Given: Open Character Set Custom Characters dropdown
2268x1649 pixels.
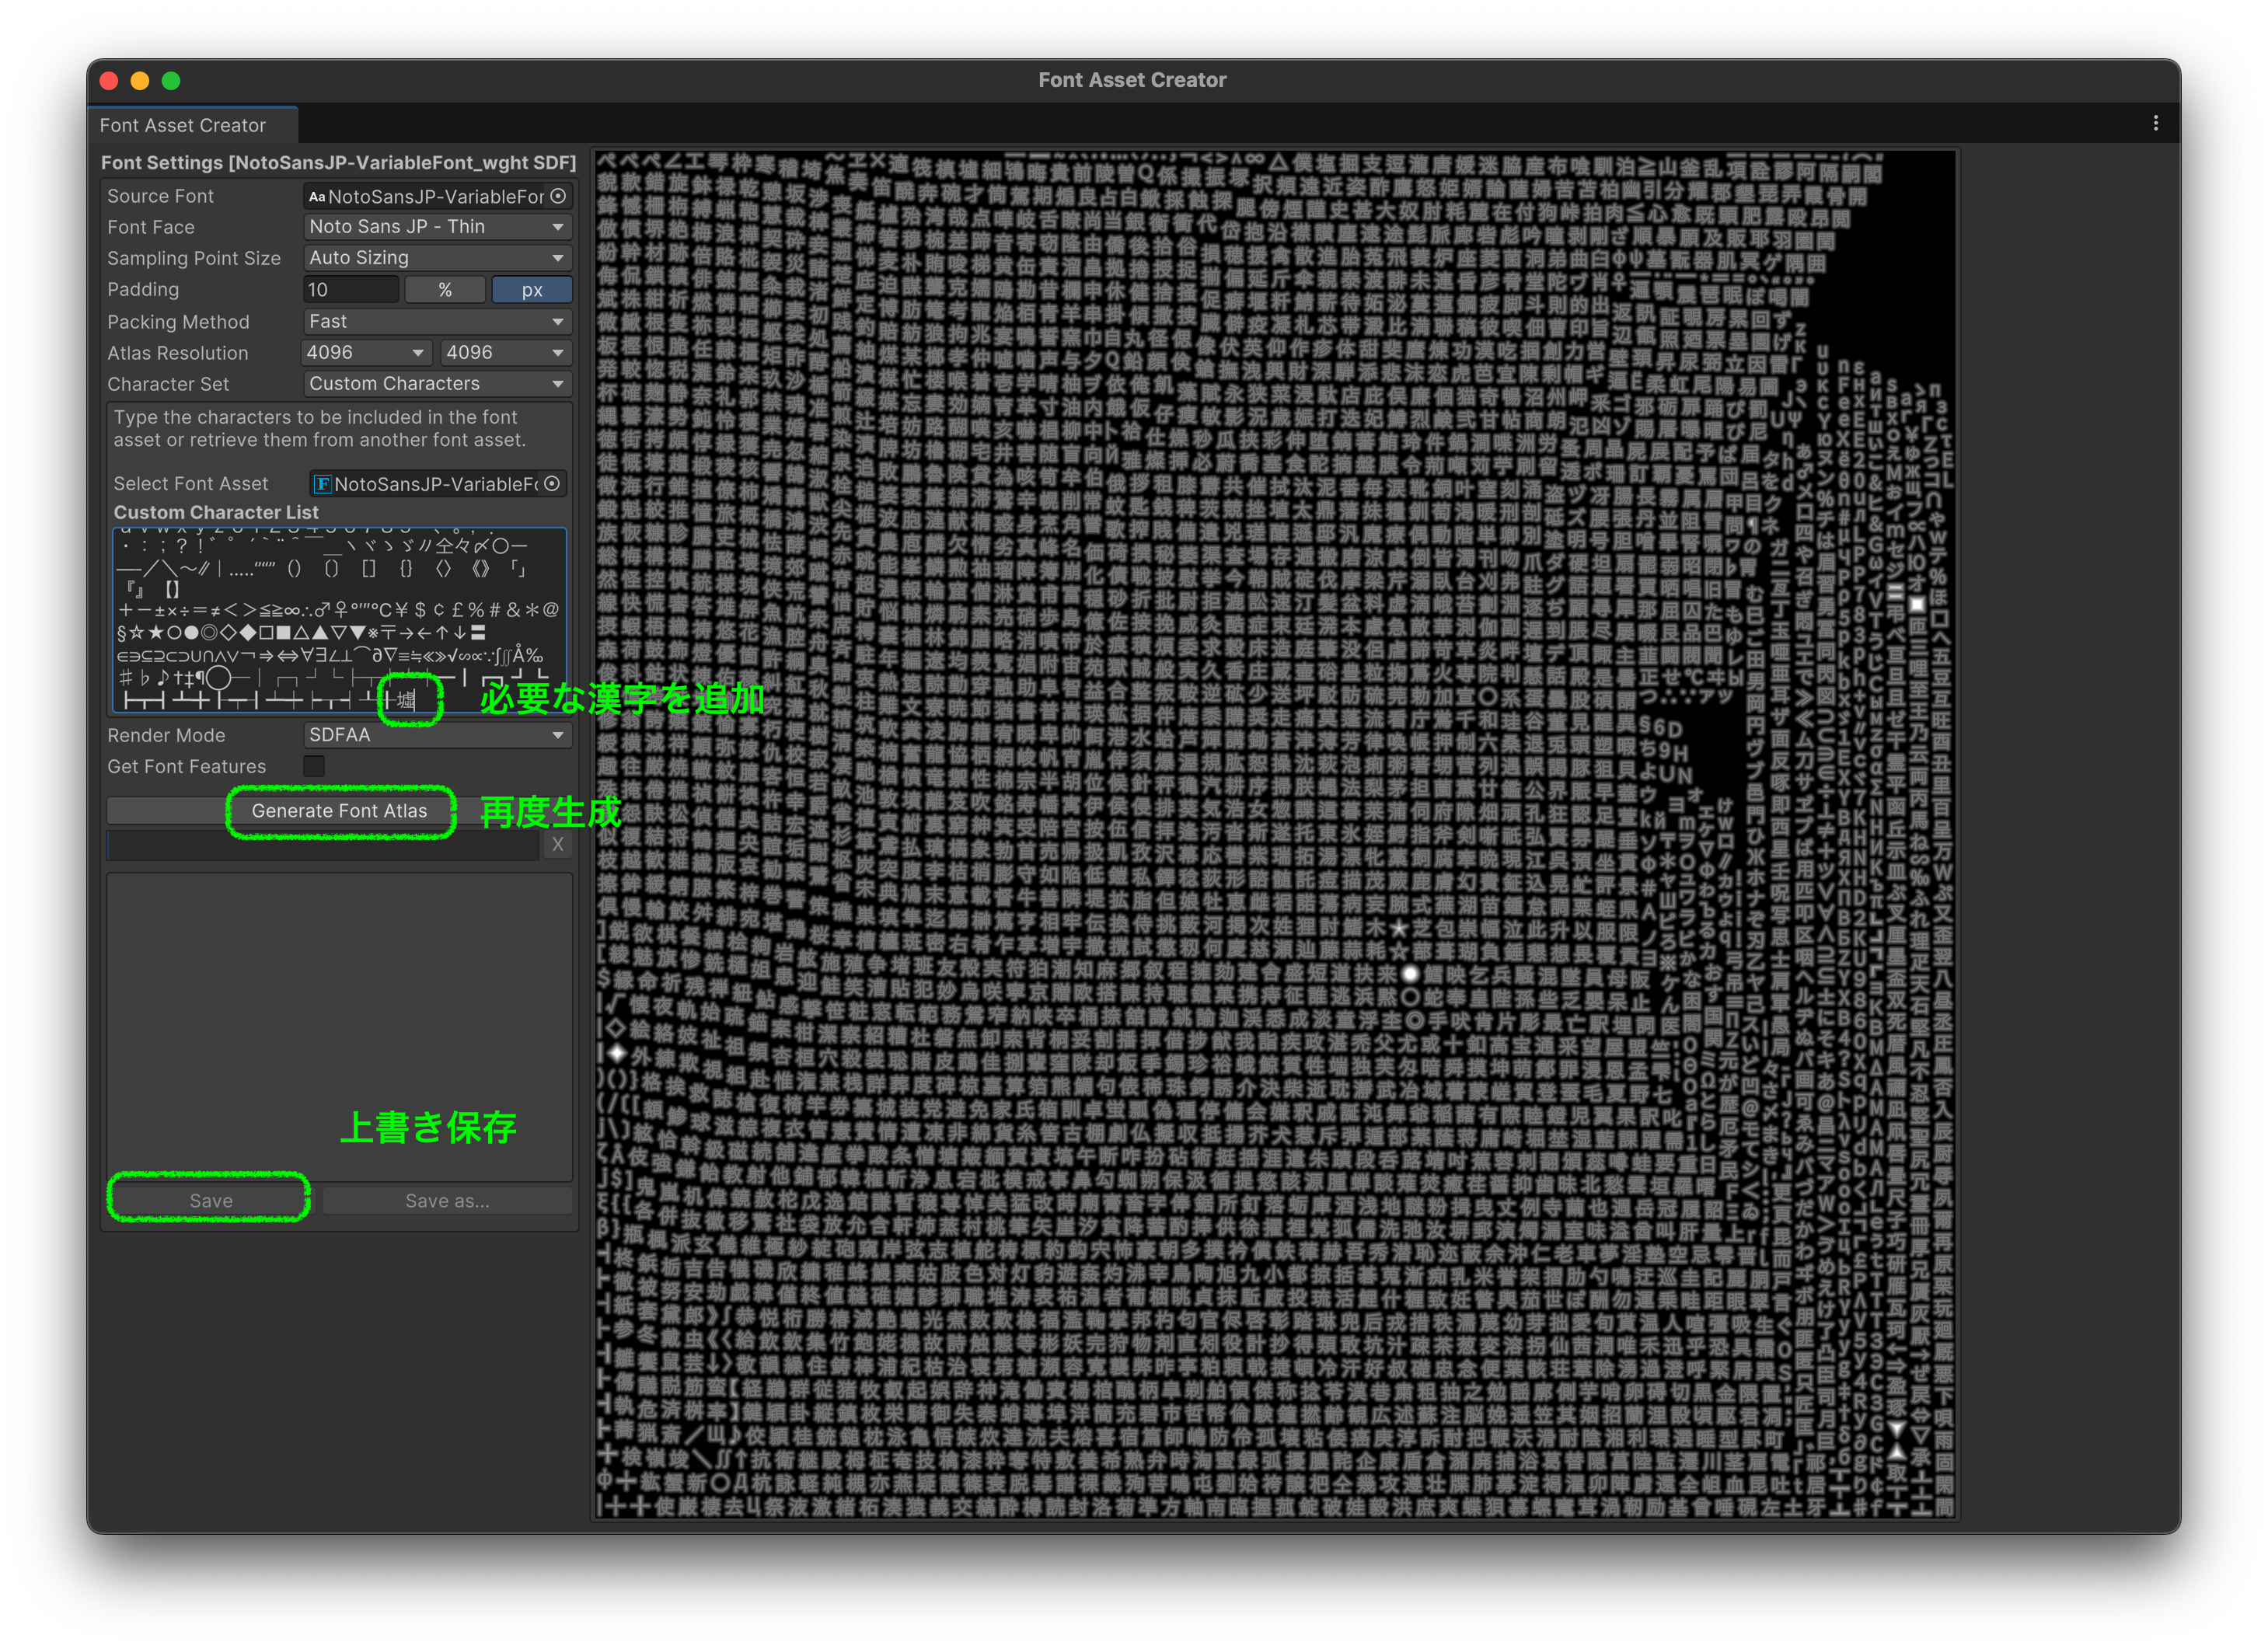Looking at the screenshot, I should (437, 384).
